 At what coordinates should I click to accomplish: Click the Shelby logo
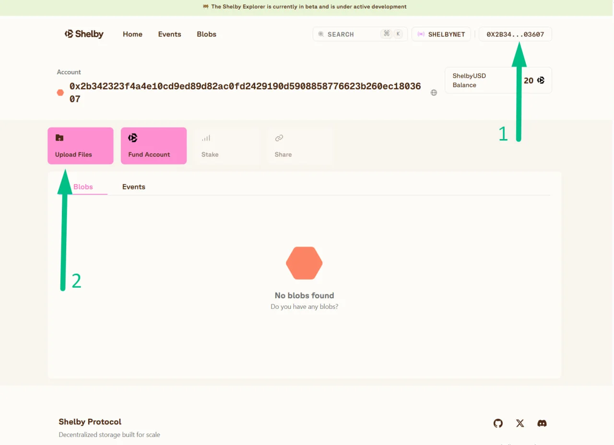pyautogui.click(x=84, y=34)
